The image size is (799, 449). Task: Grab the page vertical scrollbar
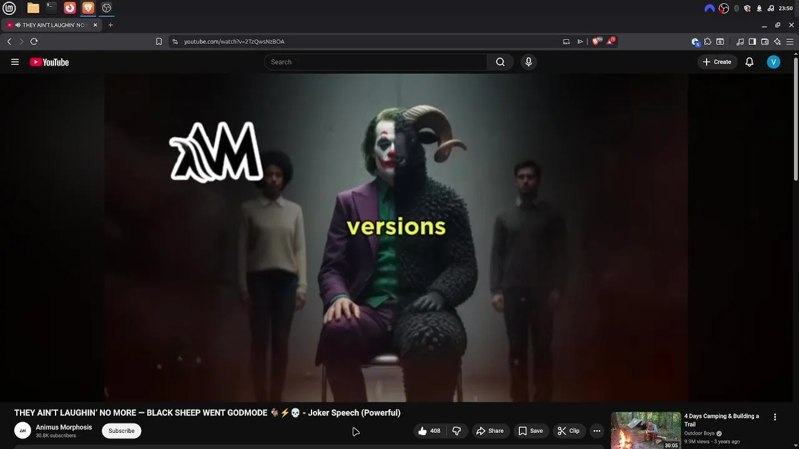pos(796,118)
